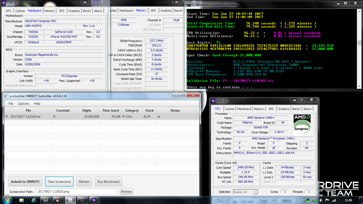Sort by the Category column header
Image resolution: width=363 pixels, height=204 pixels.
(x=132, y=110)
